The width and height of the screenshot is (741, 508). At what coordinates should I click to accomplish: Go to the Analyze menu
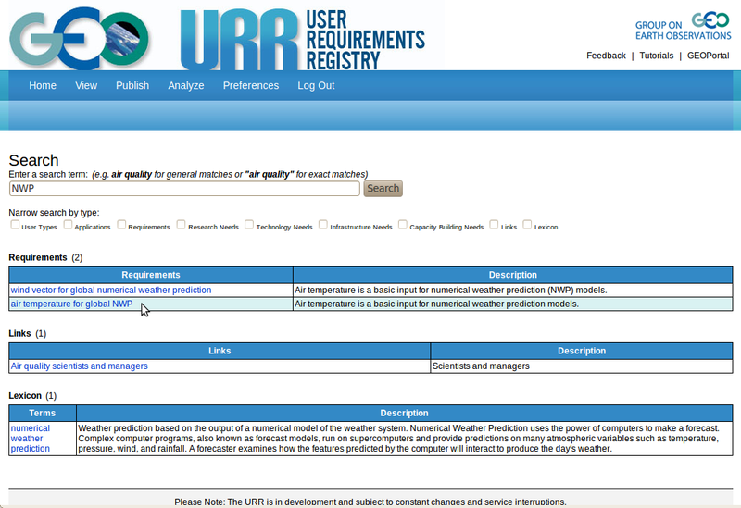pos(186,85)
